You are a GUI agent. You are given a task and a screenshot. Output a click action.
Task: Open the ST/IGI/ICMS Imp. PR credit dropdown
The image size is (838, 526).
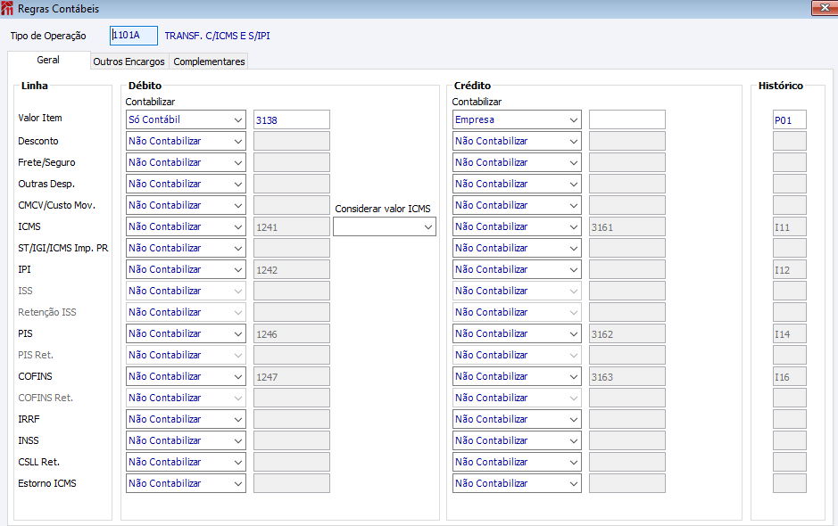click(517, 248)
